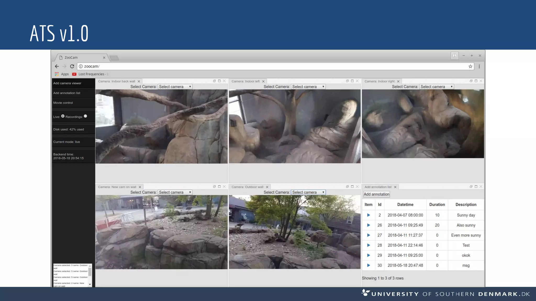Expand Select camera dropdown for Outdoor wall

308,192
